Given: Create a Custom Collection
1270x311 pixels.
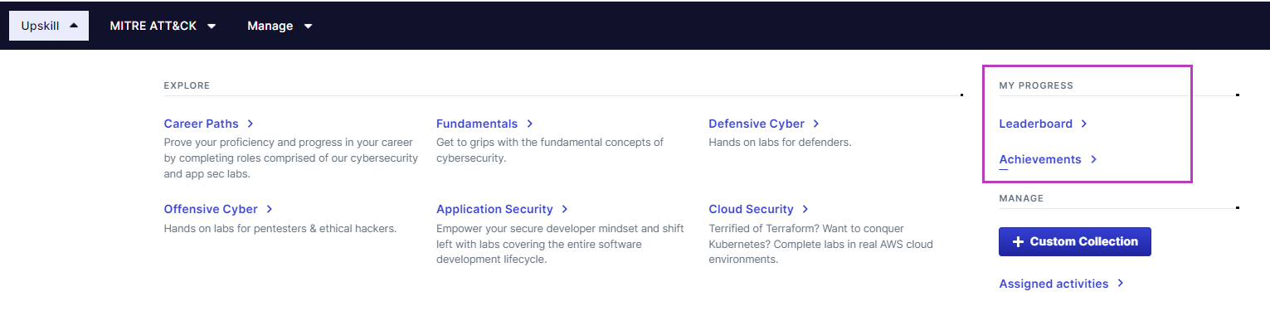Looking at the screenshot, I should [x=1075, y=241].
